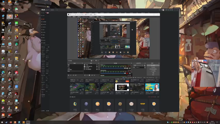
Task: Pop out the Sources dock via its header icon
Action: coord(99,63)
